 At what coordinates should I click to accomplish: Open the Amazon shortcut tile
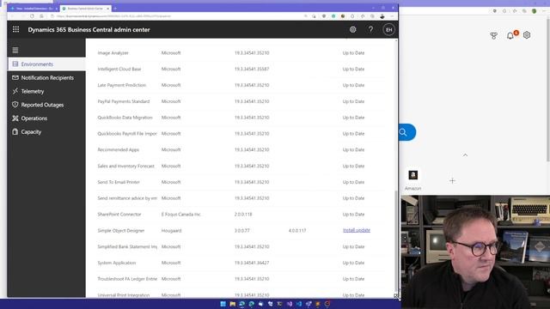click(x=412, y=179)
